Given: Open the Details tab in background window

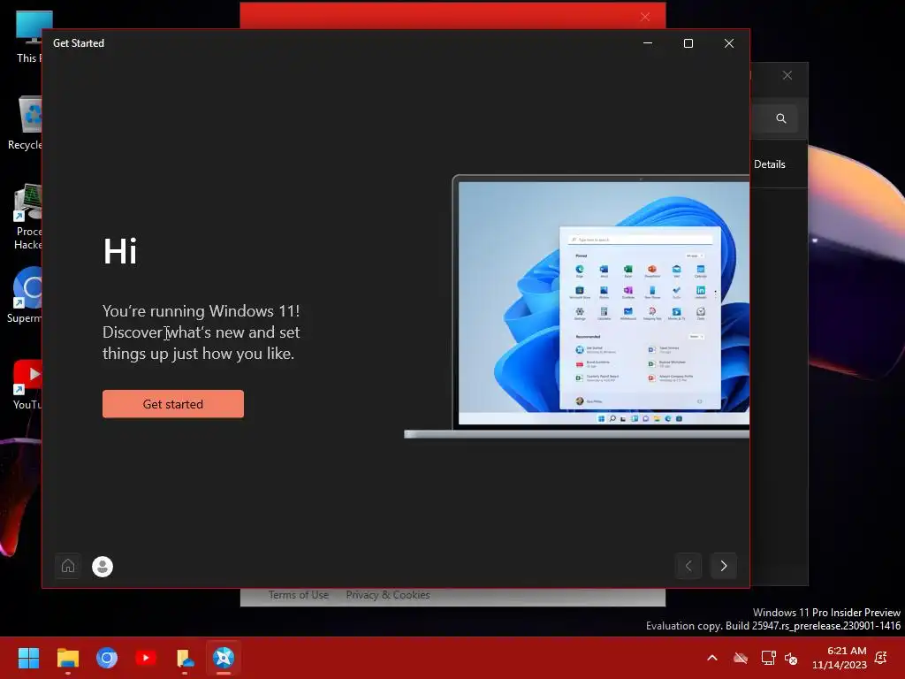Looking at the screenshot, I should coord(770,164).
